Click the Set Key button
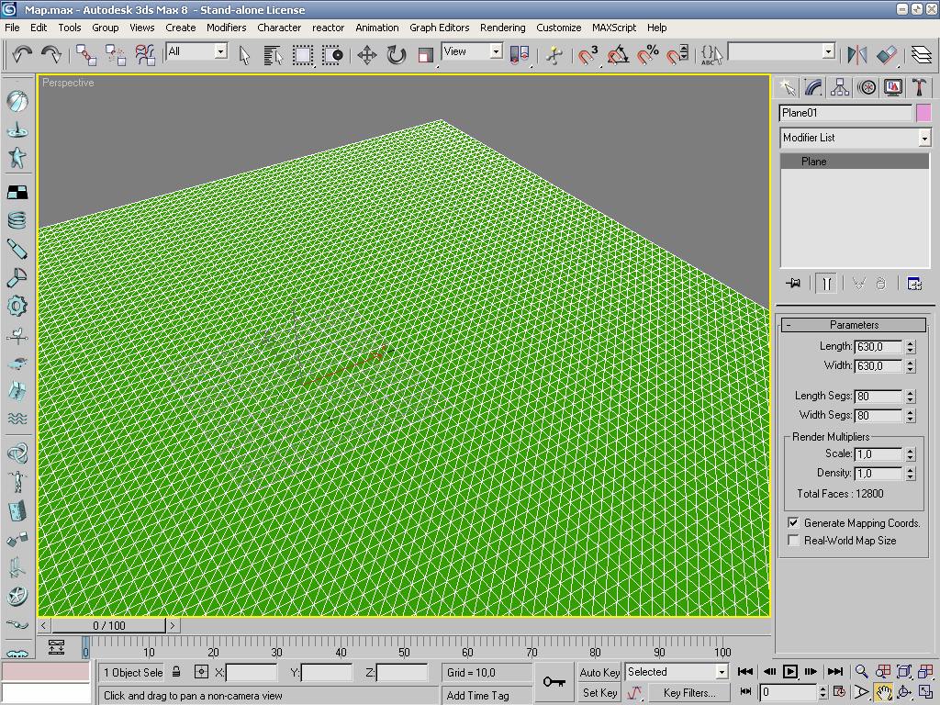Image resolution: width=940 pixels, height=705 pixels. tap(599, 693)
